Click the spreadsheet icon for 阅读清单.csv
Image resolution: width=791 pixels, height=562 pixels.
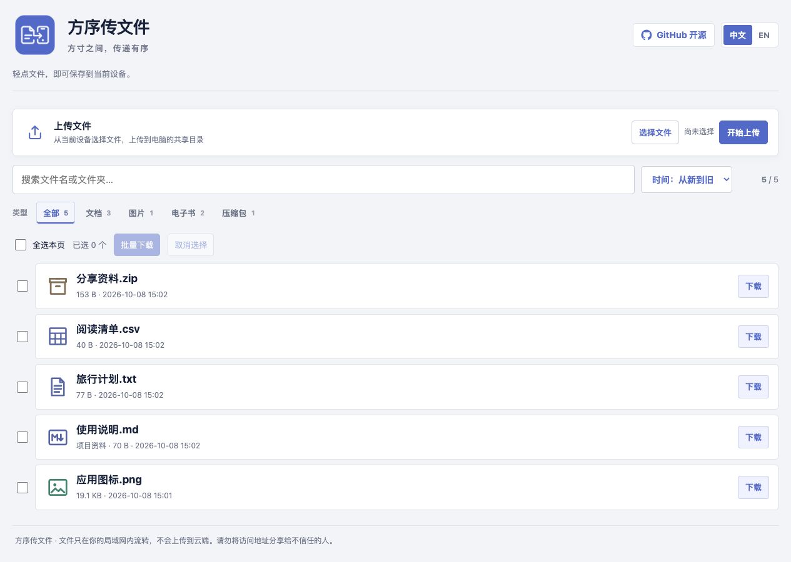click(58, 337)
